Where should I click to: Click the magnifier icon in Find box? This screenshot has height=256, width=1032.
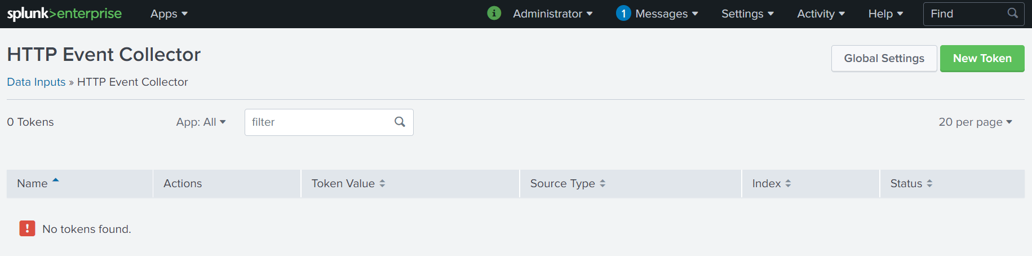click(1012, 13)
